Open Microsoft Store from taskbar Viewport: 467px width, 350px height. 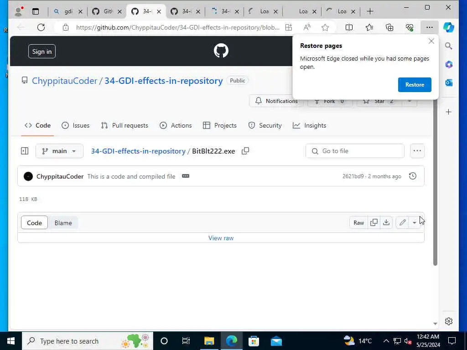point(254,341)
